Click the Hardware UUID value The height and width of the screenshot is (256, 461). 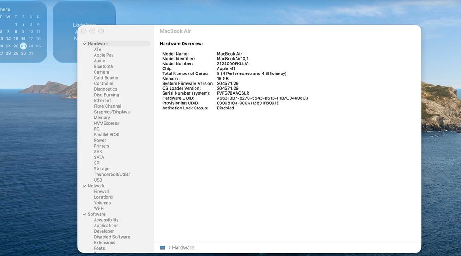click(x=263, y=98)
